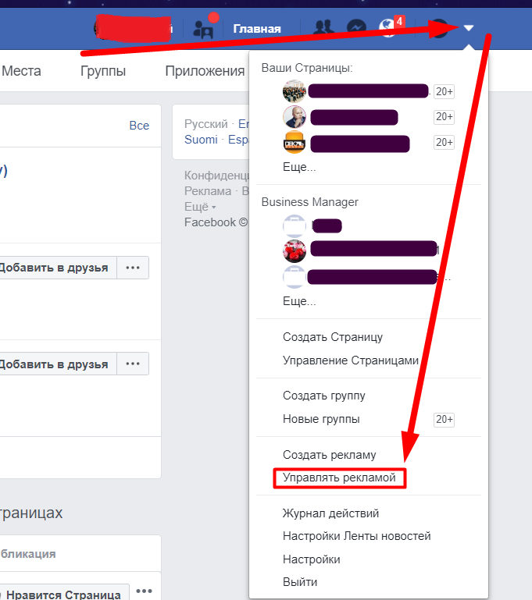Click the Ваши Страницы heading
Viewport: 532px width, 600px height.
pos(307,68)
